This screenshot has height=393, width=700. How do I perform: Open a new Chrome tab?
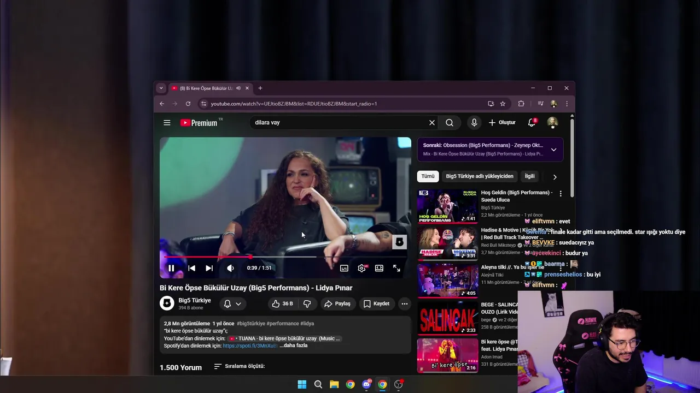tap(260, 88)
